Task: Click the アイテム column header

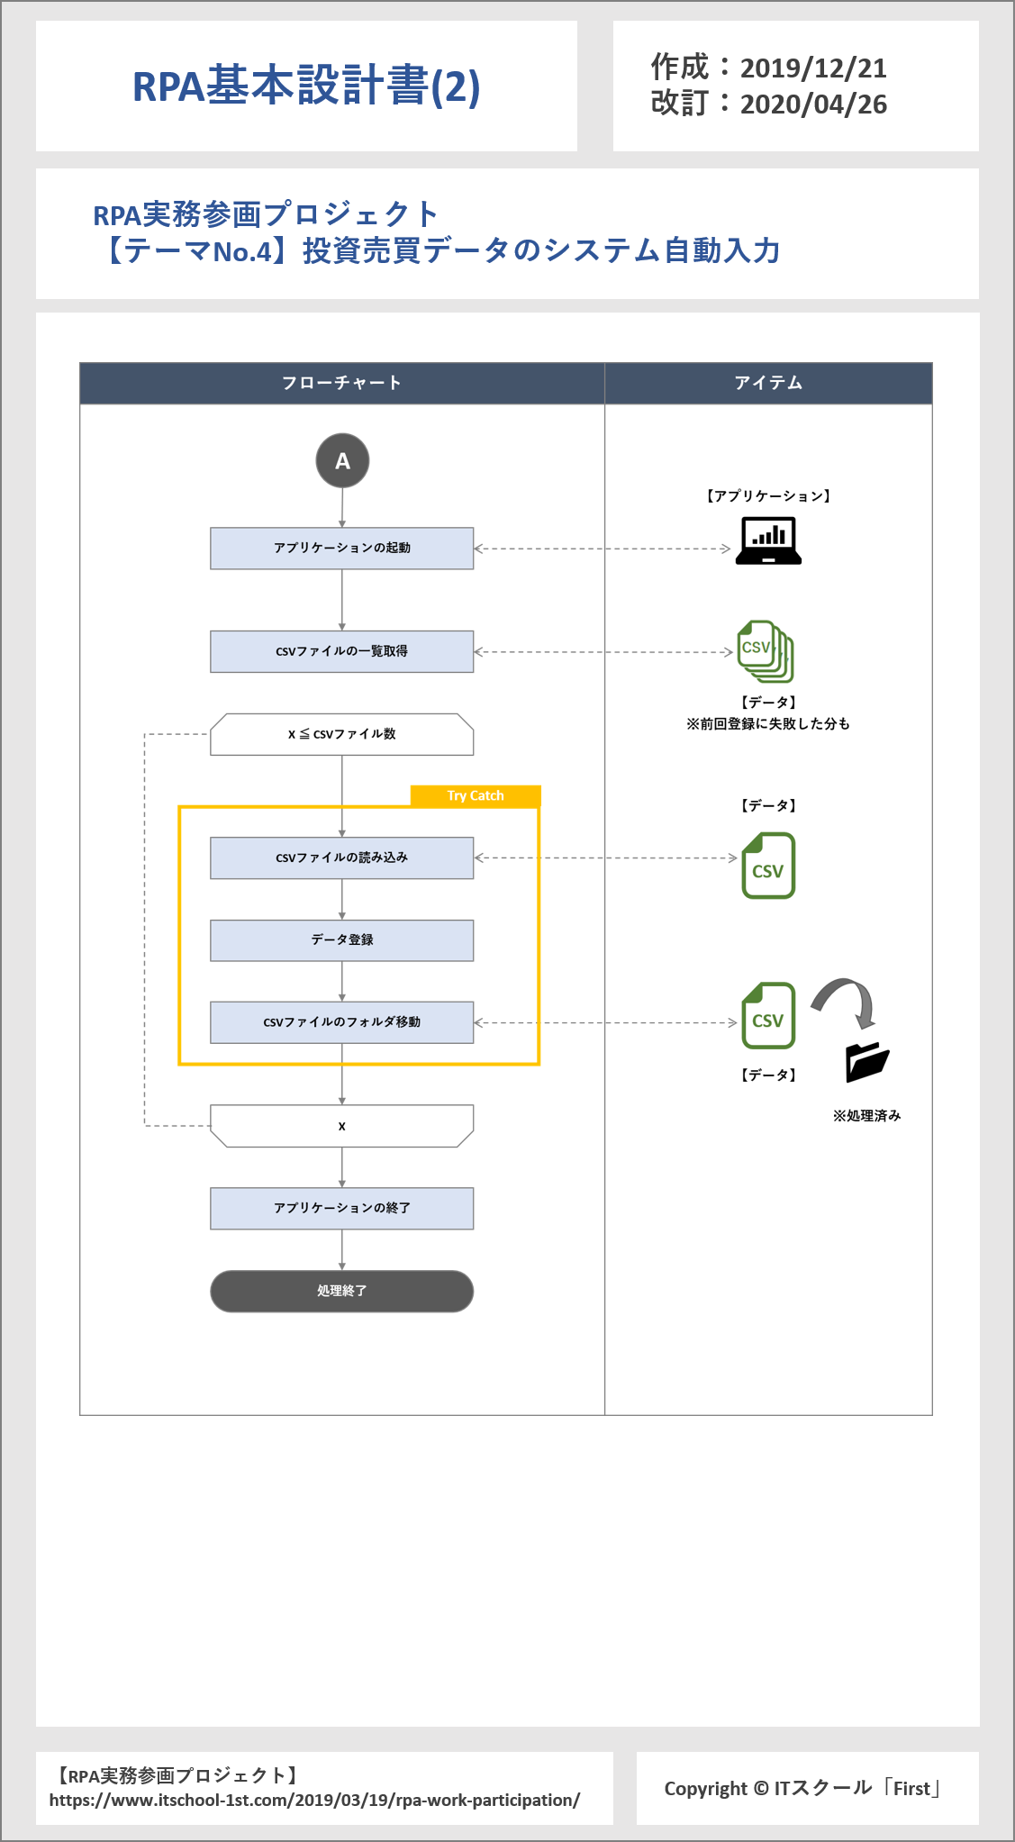Action: pos(768,383)
